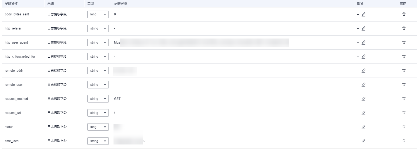The height and width of the screenshot is (149, 417).
Task: Click trash icon for status field
Action: point(404,127)
